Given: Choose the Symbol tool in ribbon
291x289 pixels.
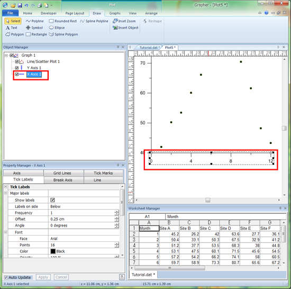Looking at the screenshot, I should 34,28.
